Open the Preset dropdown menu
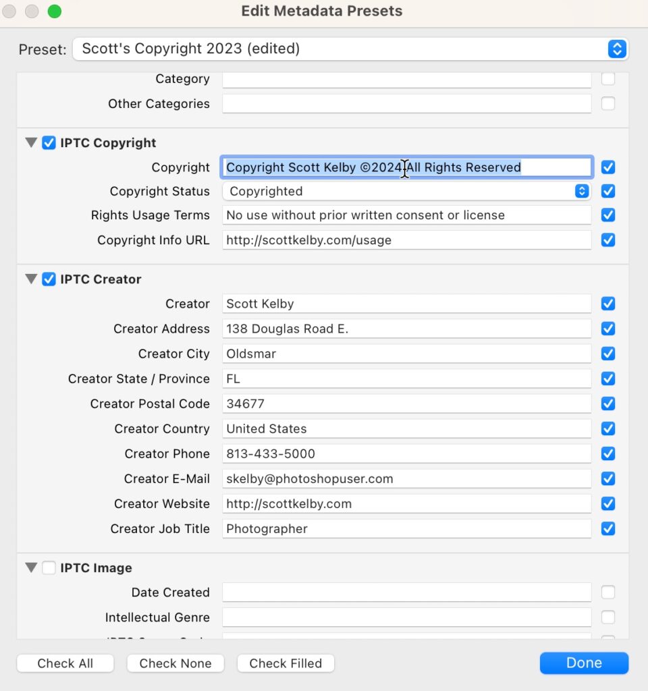The image size is (648, 691). [350, 49]
